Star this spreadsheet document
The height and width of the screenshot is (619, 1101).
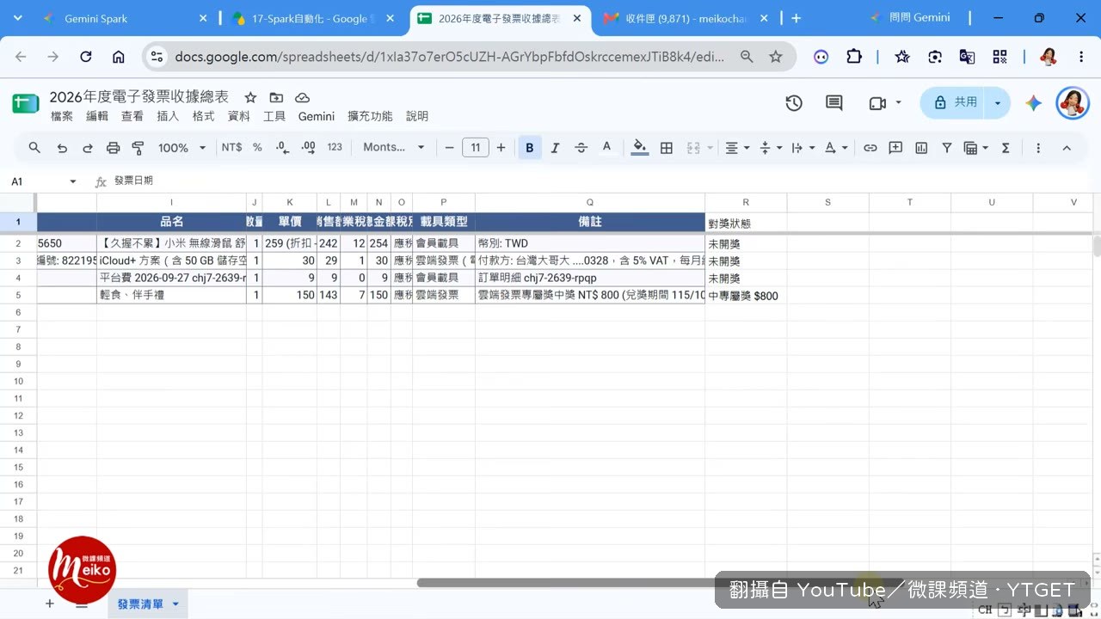(x=250, y=97)
